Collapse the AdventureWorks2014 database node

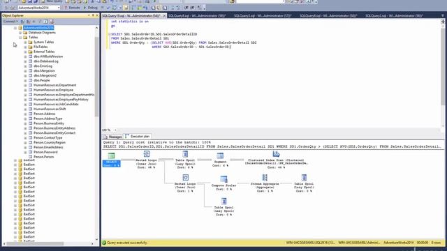15,28
